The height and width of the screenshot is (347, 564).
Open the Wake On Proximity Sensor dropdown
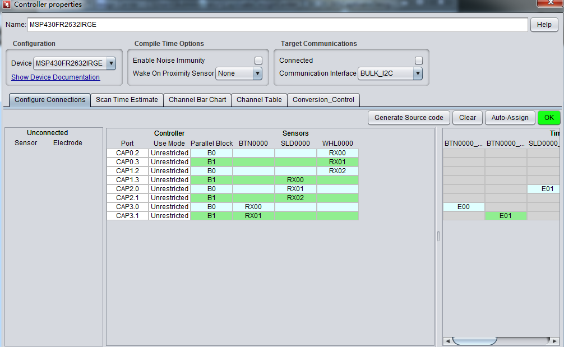[x=239, y=73]
